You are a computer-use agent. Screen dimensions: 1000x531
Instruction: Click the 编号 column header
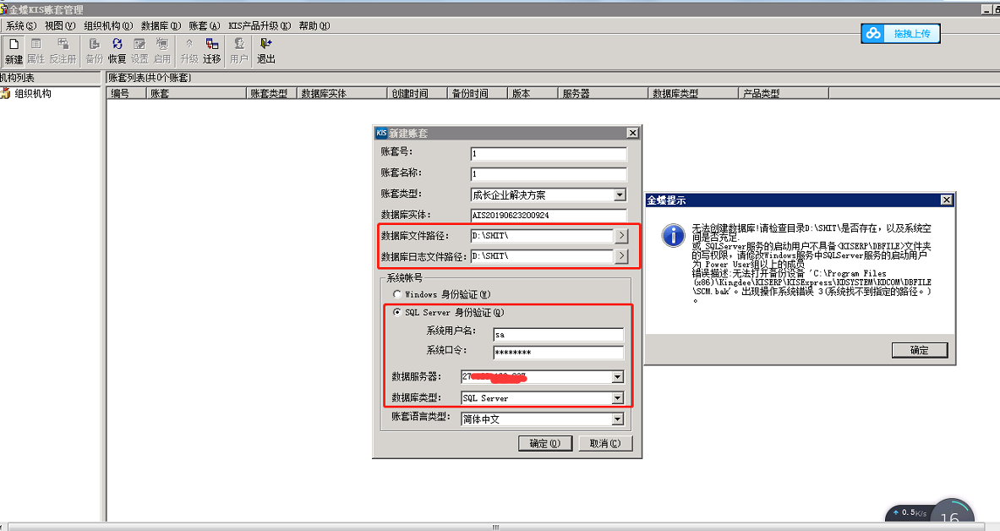[126, 93]
